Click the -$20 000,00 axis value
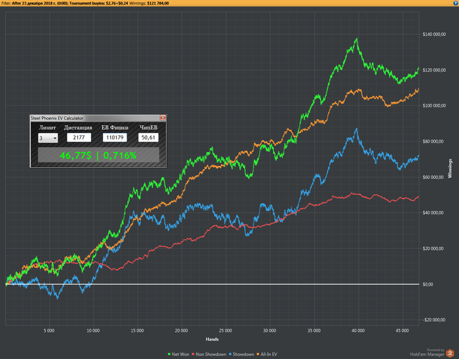The image size is (459, 359). [x=434, y=320]
